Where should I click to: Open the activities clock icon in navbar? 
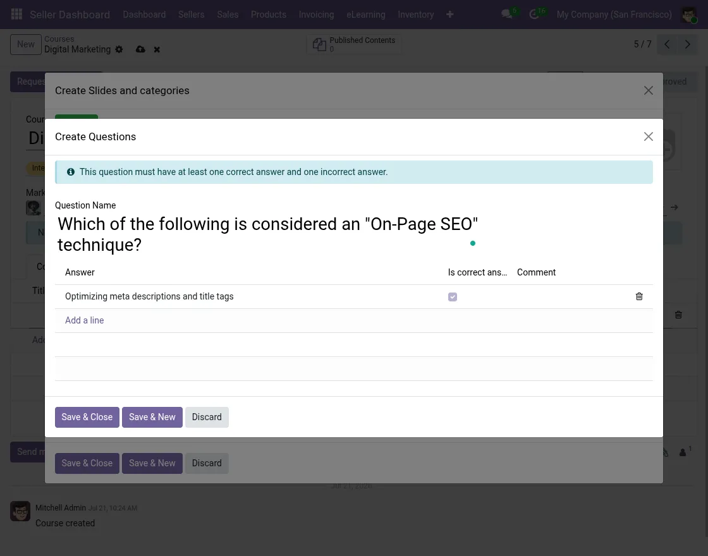534,15
